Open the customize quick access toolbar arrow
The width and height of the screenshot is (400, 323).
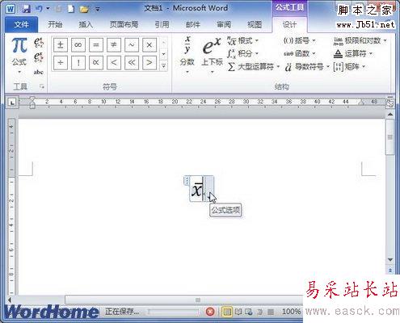click(98, 10)
